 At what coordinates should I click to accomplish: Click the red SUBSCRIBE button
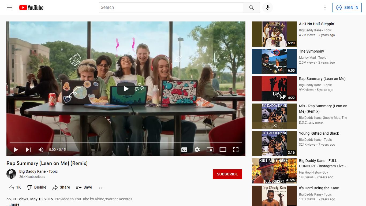[x=227, y=174]
